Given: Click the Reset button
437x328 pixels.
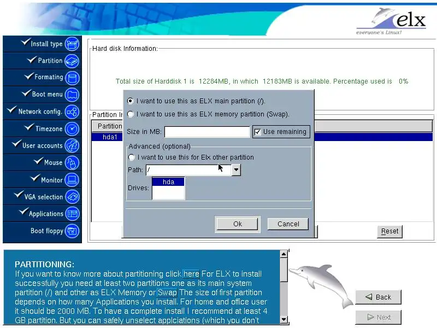Looking at the screenshot, I should pos(389,231).
